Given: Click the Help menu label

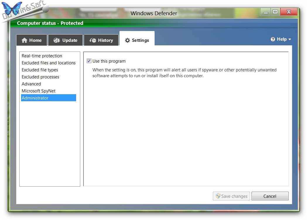Looking at the screenshot, I should (x=282, y=39).
